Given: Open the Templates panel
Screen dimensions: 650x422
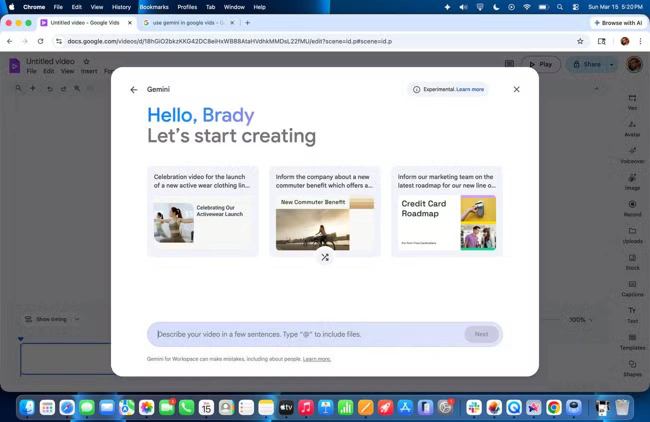Looking at the screenshot, I should [632, 341].
